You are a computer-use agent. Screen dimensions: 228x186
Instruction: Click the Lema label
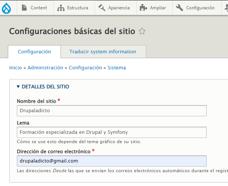pyautogui.click(x=23, y=123)
